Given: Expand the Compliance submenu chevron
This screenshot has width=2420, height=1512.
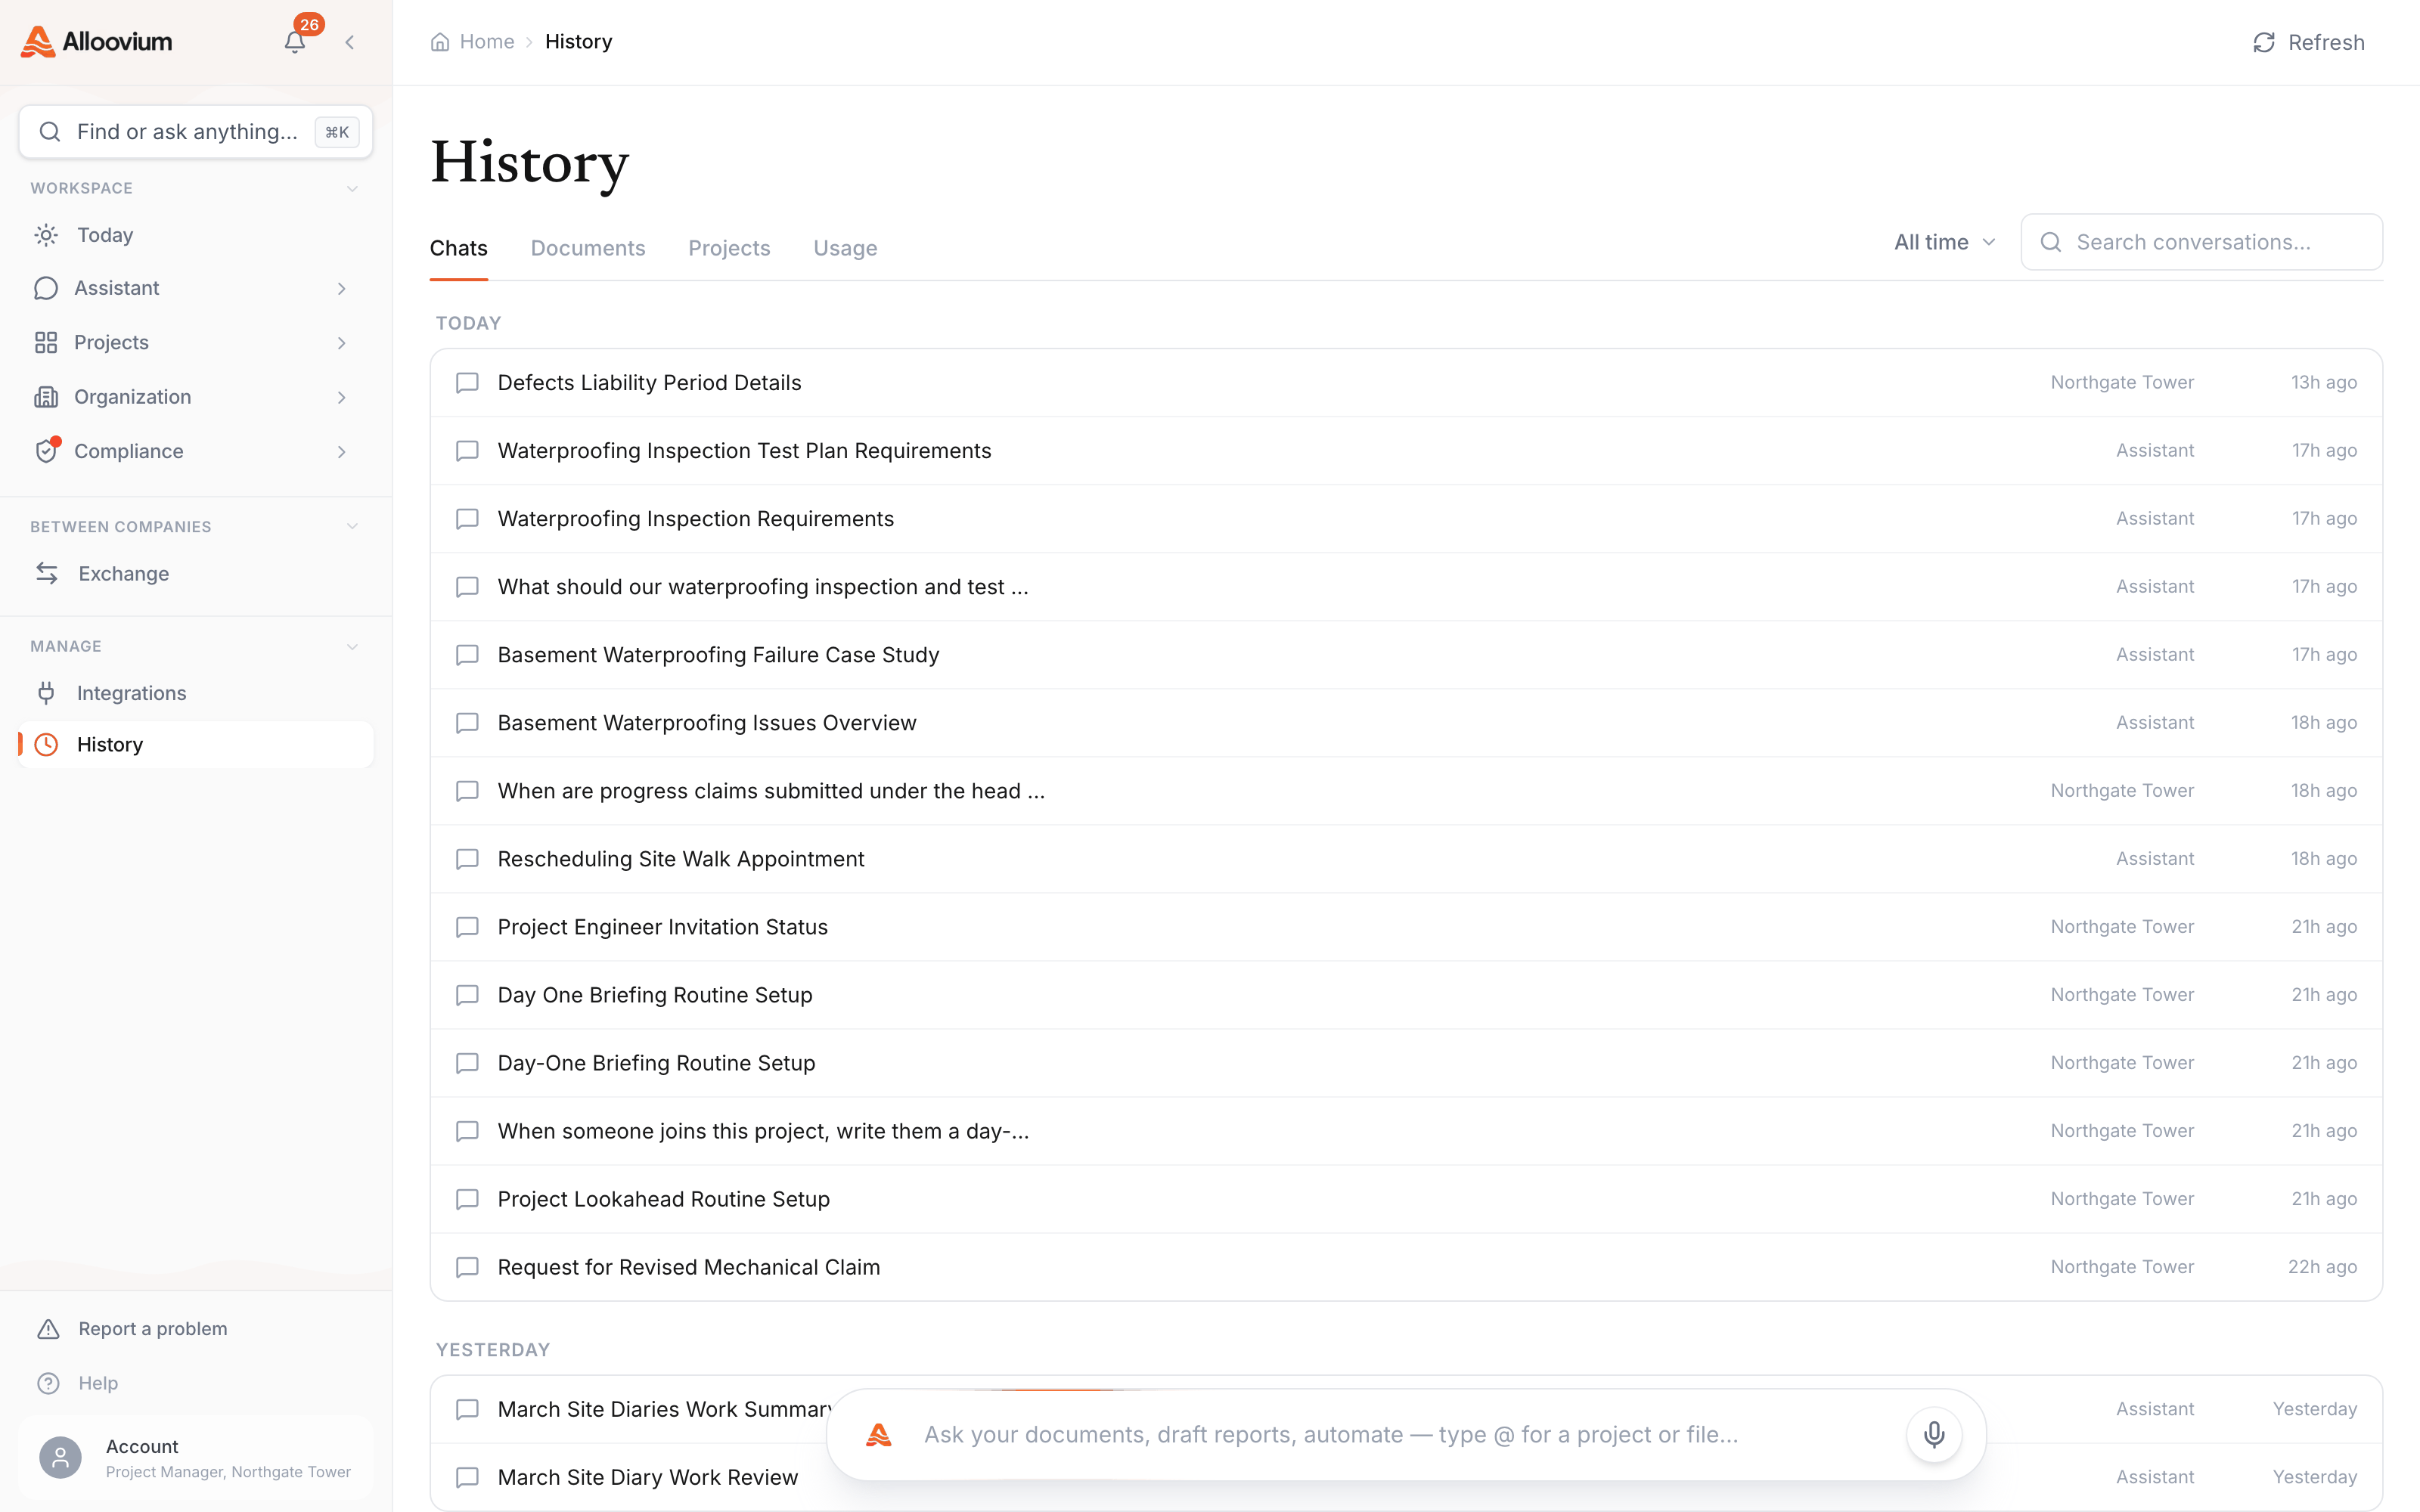Looking at the screenshot, I should (342, 452).
